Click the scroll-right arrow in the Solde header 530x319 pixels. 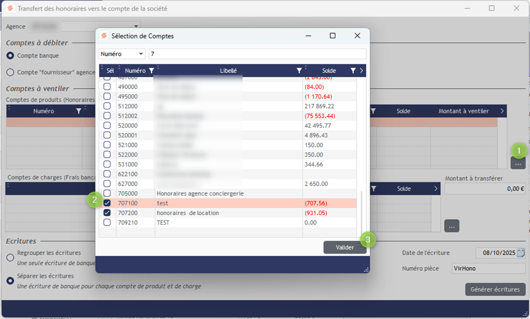coord(362,71)
